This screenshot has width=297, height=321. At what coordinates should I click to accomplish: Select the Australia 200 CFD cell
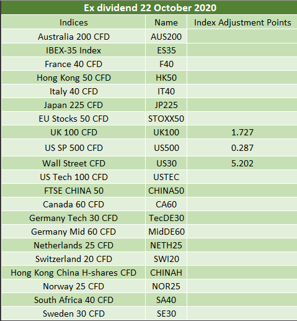click(x=74, y=37)
